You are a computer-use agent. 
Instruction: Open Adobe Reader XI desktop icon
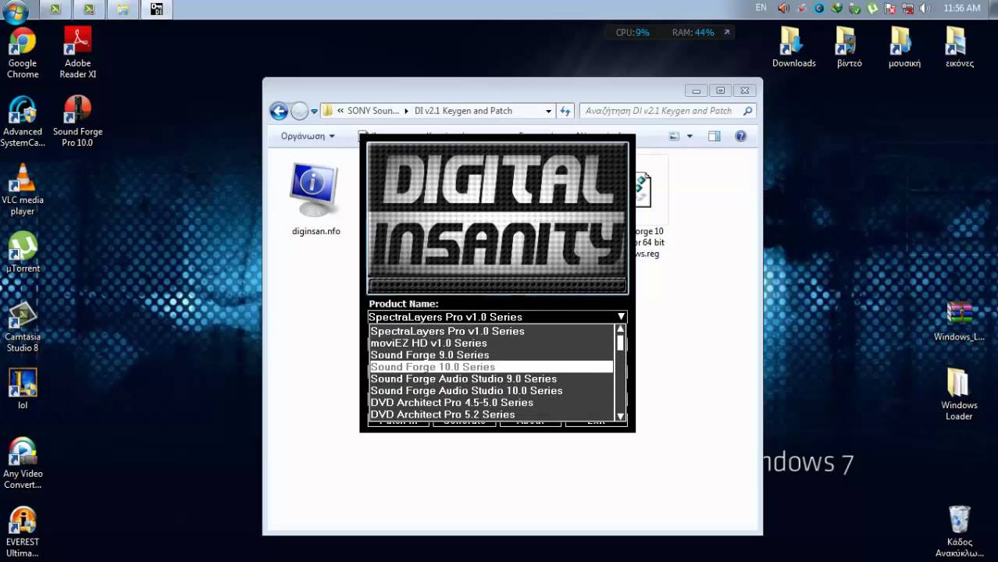(x=77, y=53)
